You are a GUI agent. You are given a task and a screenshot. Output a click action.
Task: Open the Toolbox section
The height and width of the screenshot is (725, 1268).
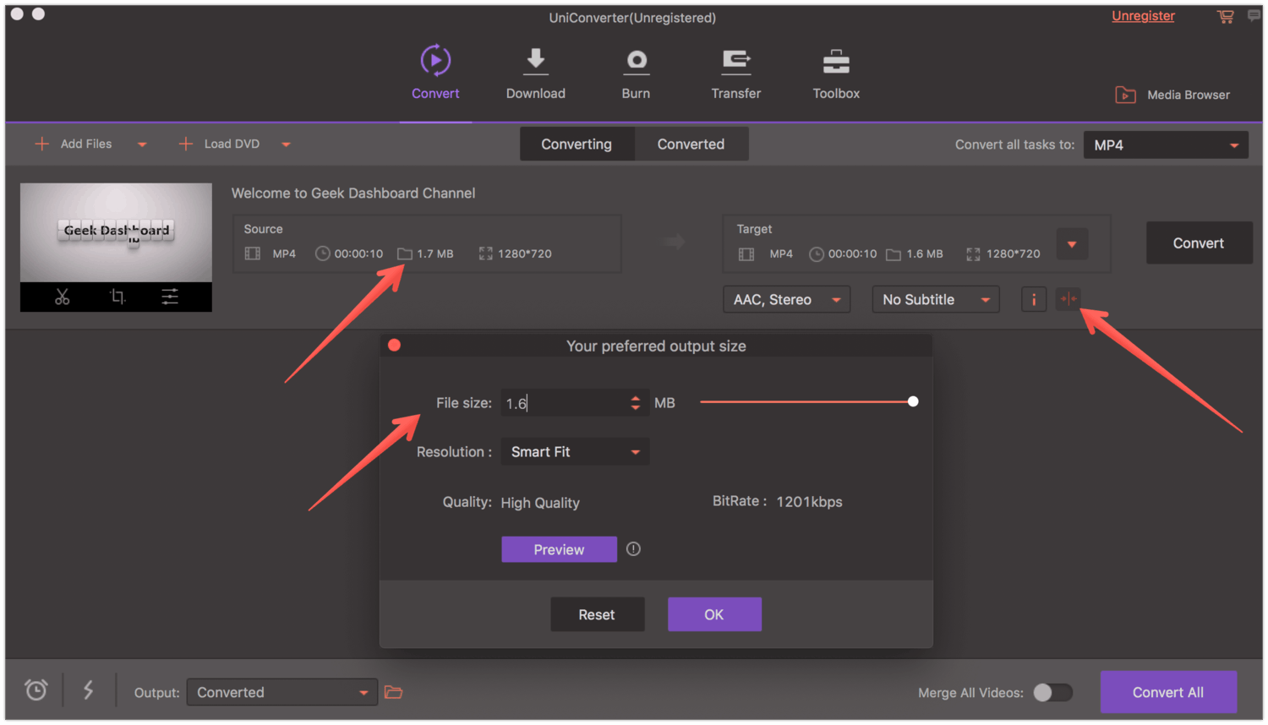[835, 72]
